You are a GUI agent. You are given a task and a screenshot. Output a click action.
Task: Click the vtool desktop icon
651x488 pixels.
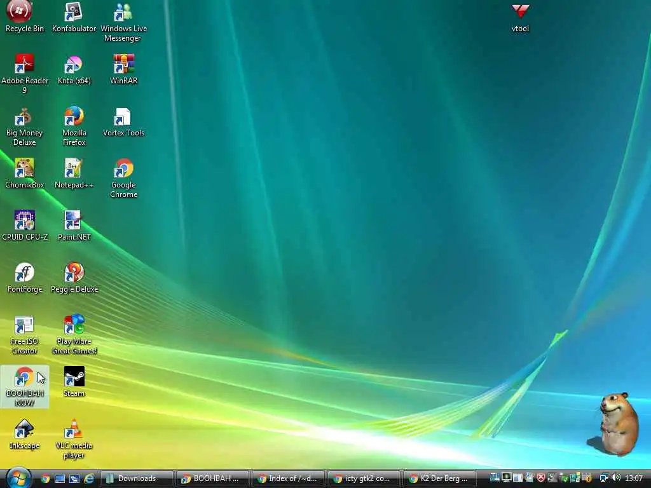tap(520, 17)
